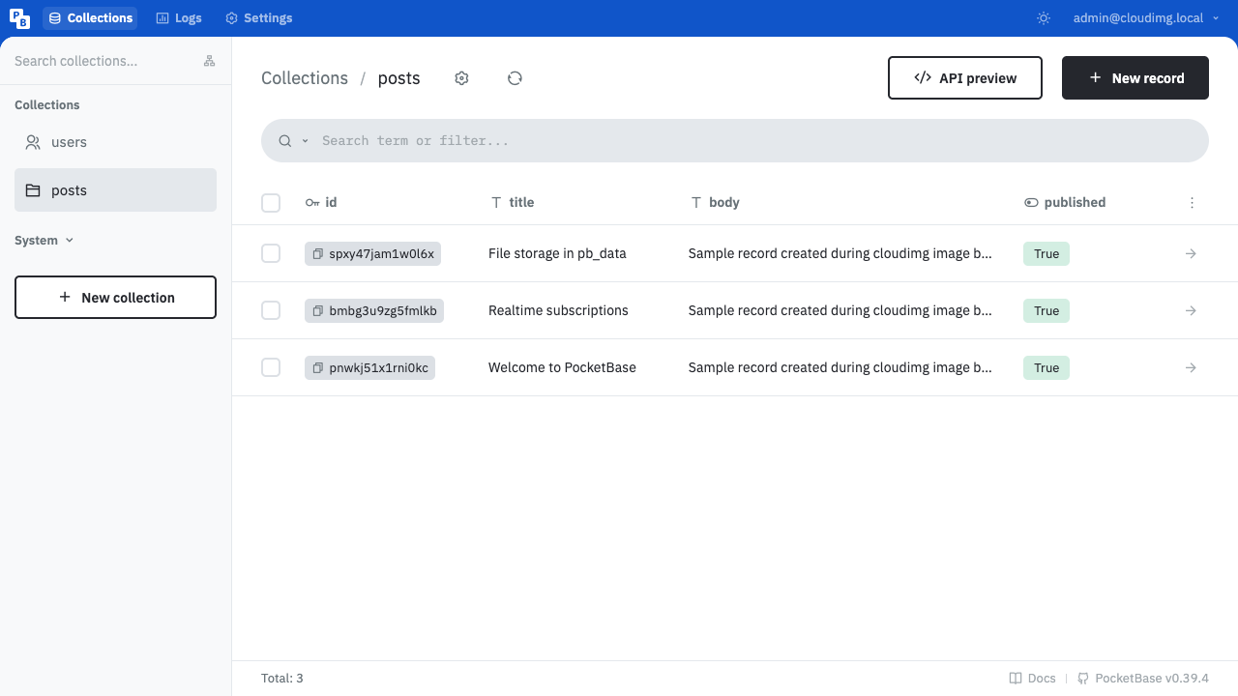Click the New collection button
The image size is (1238, 696).
coord(115,298)
